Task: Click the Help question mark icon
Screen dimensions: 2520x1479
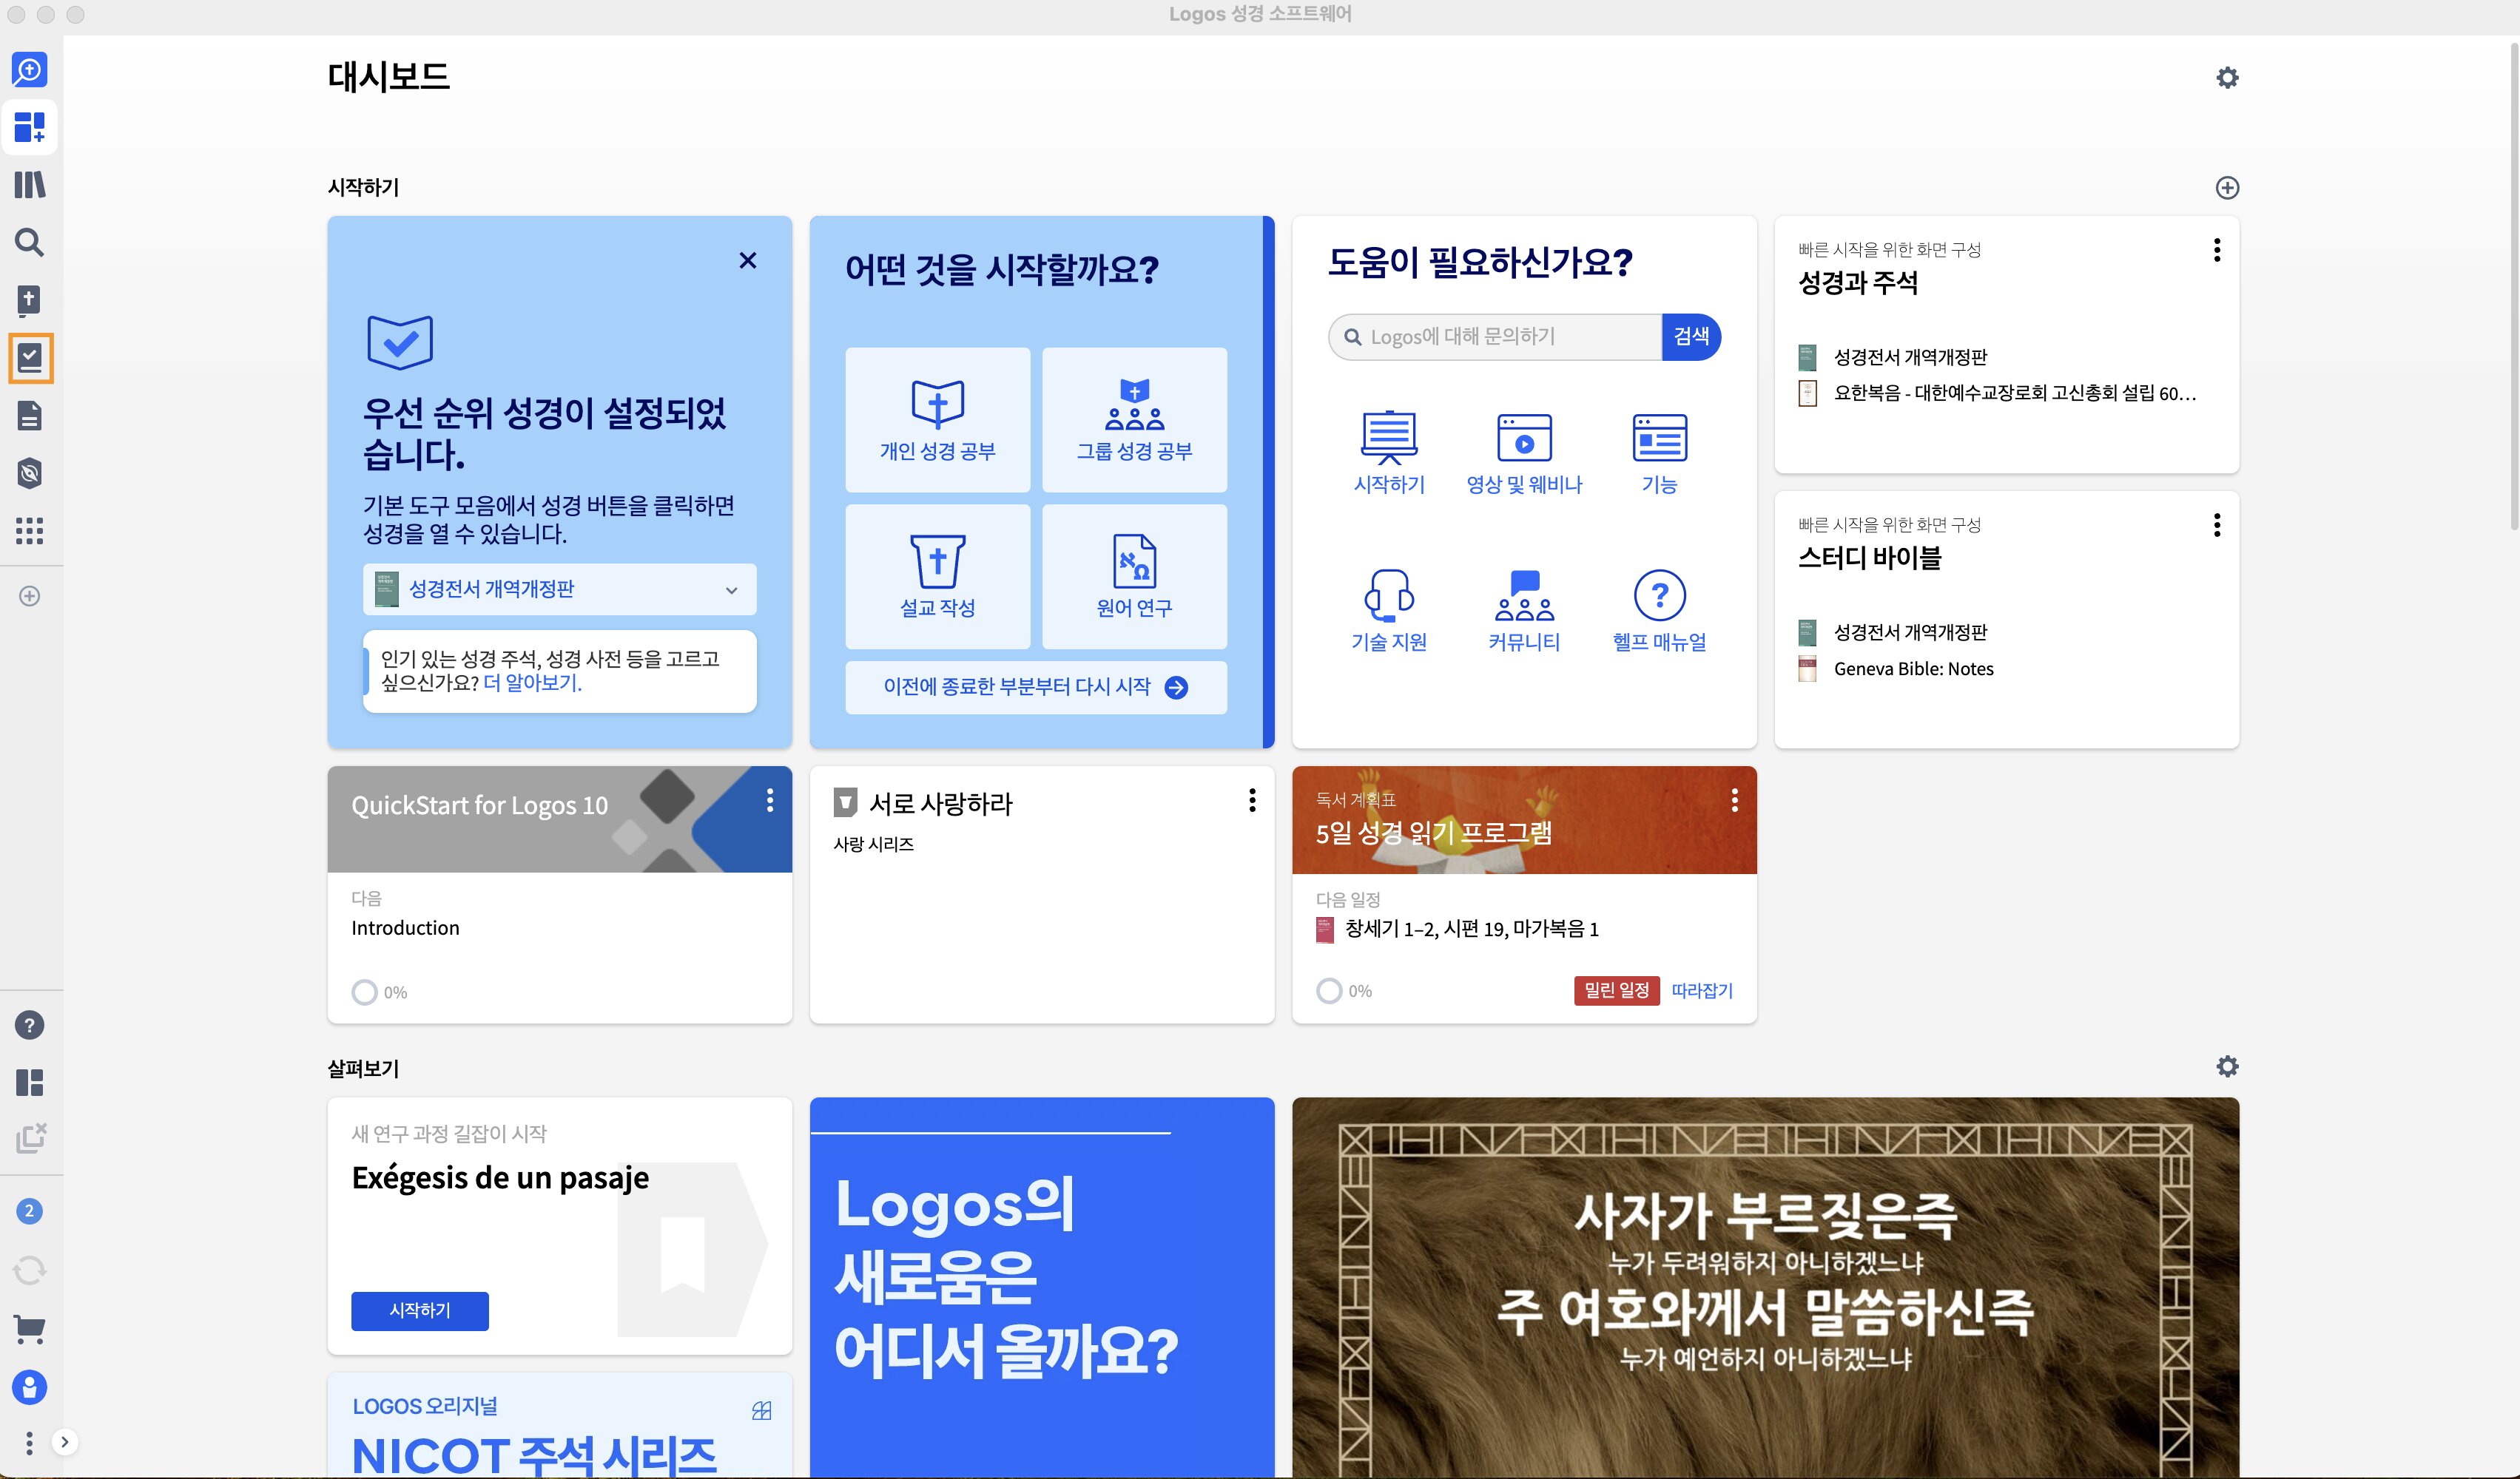Action: (x=29, y=1024)
